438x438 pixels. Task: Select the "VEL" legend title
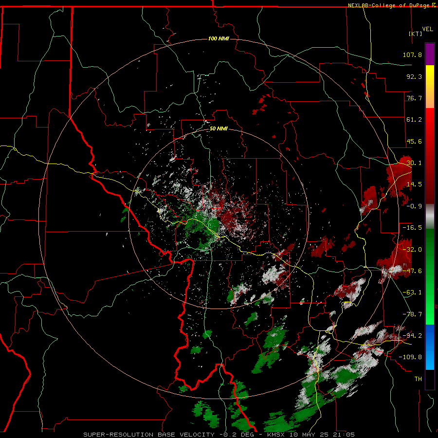tap(427, 29)
